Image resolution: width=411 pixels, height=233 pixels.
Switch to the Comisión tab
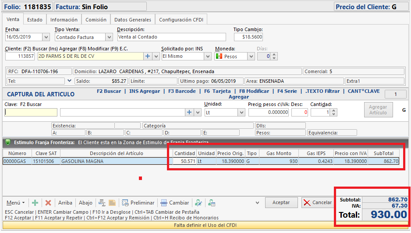click(96, 20)
